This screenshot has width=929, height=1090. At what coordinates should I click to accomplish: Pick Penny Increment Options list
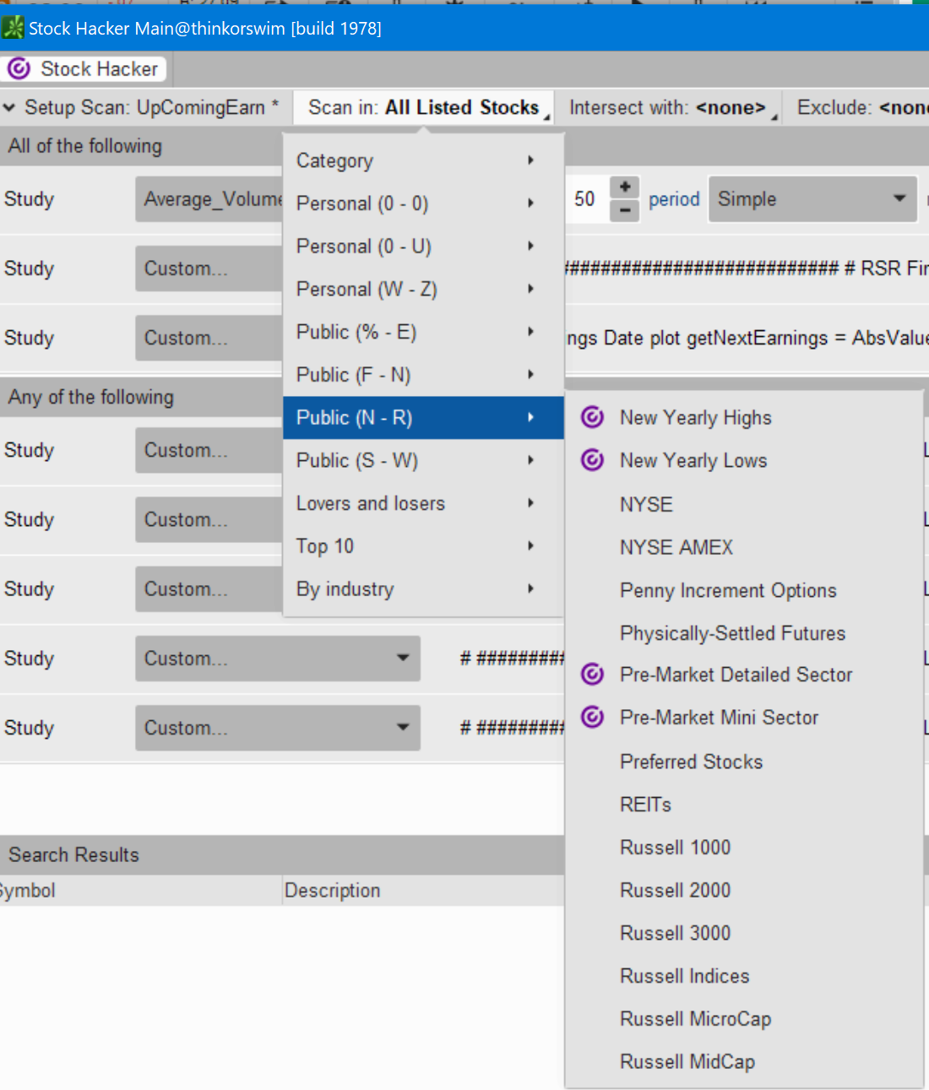tap(744, 590)
